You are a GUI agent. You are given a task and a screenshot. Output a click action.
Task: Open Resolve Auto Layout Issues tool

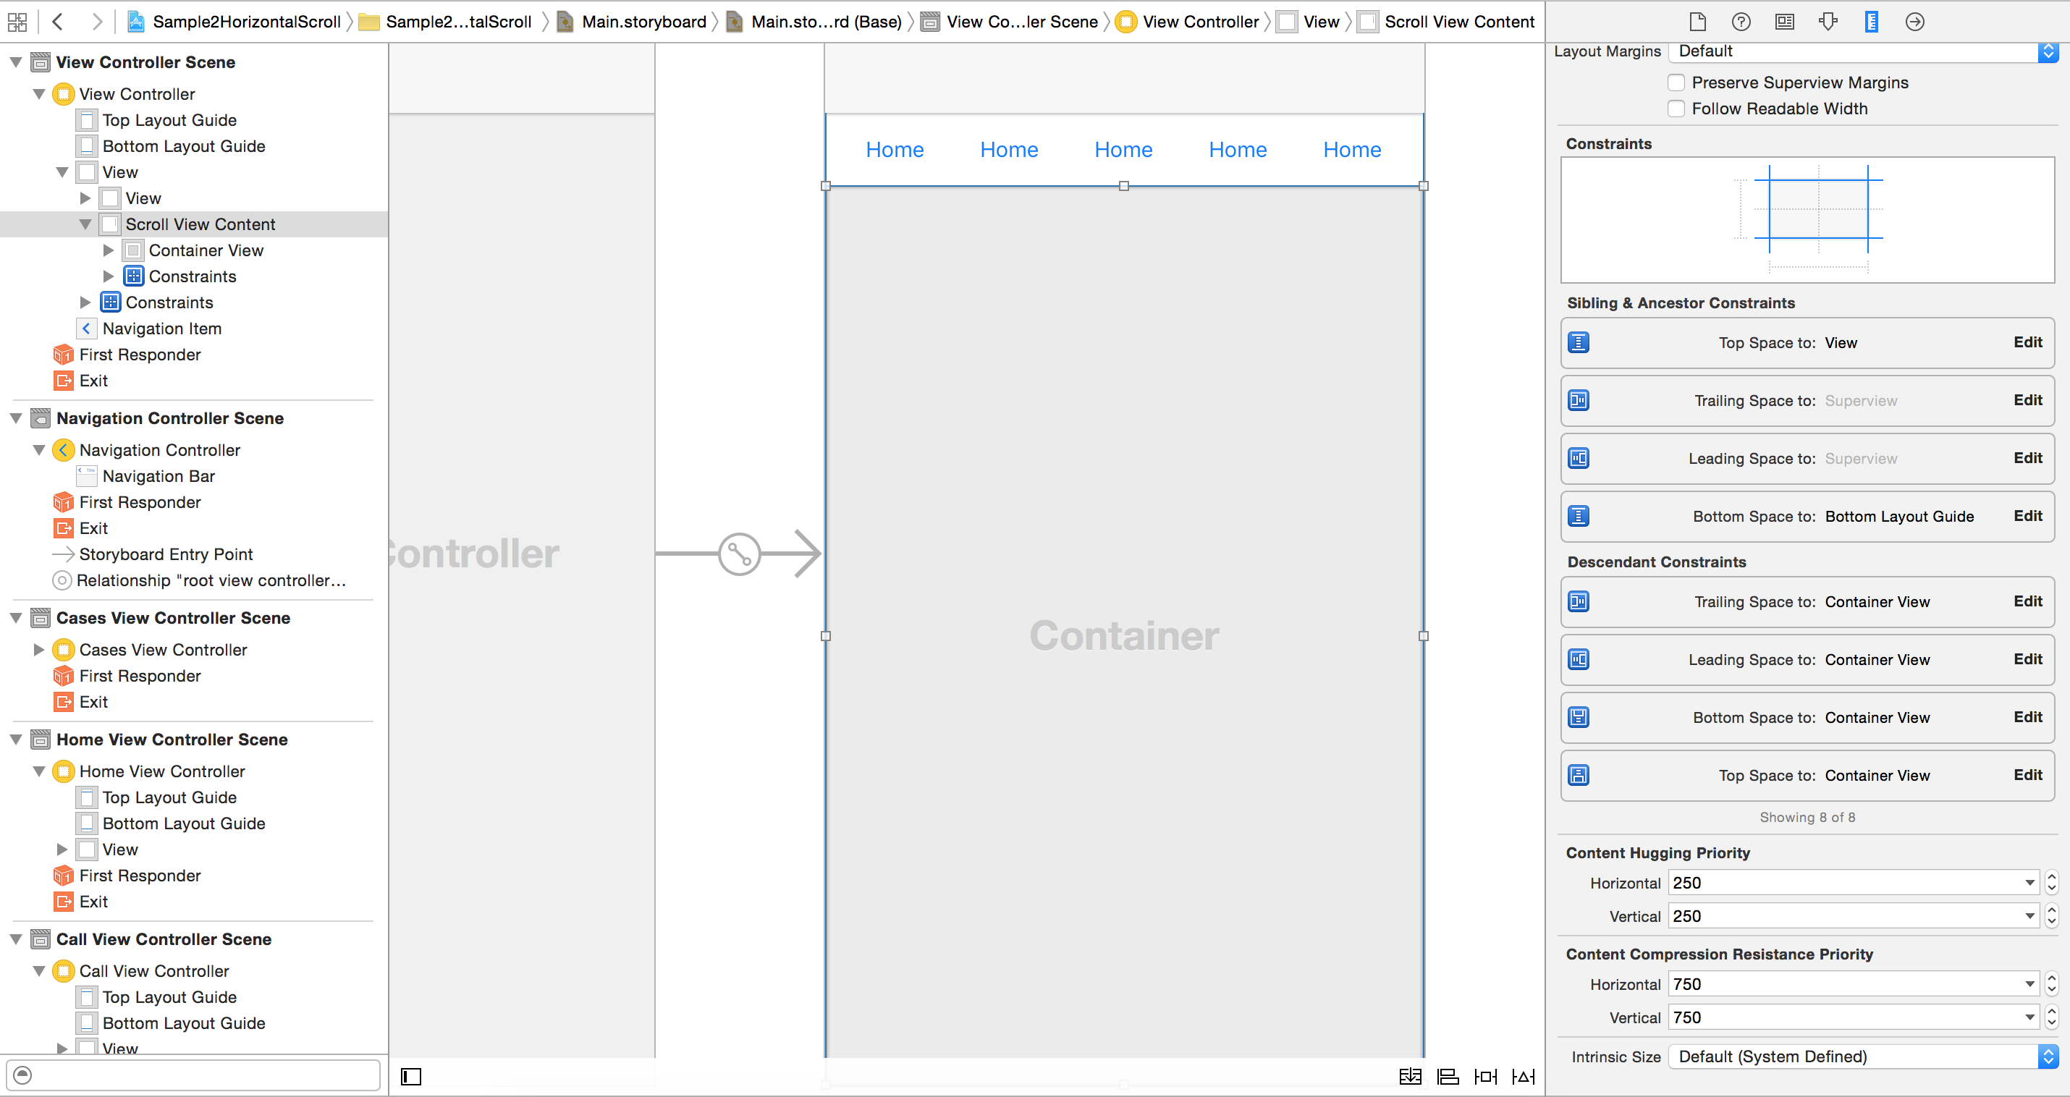(1523, 1076)
